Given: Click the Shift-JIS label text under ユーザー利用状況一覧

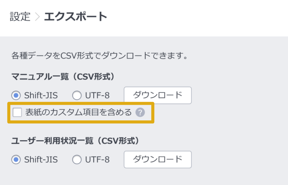Looking at the screenshot, I should [x=41, y=159].
